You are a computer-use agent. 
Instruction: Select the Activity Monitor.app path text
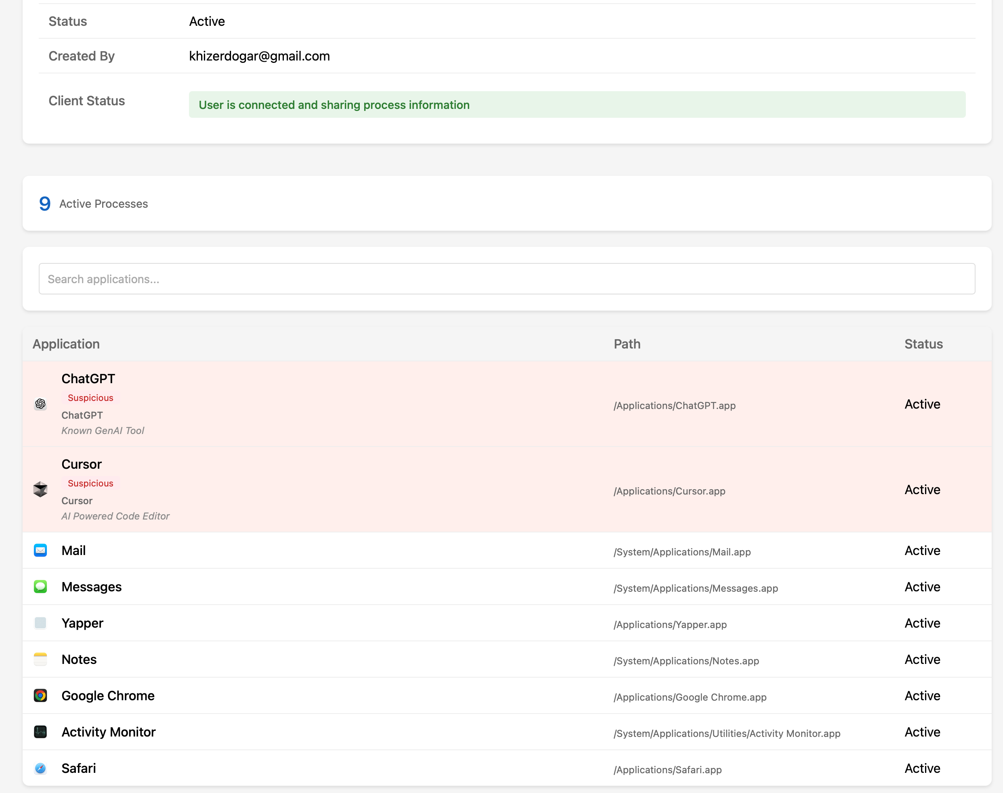click(x=726, y=734)
